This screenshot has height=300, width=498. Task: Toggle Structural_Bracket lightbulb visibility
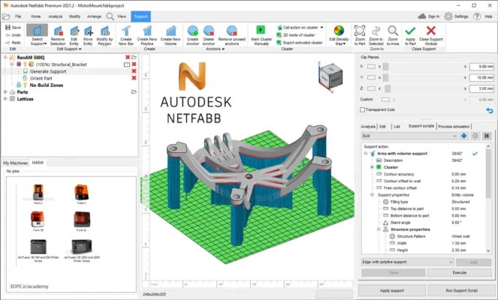point(25,64)
